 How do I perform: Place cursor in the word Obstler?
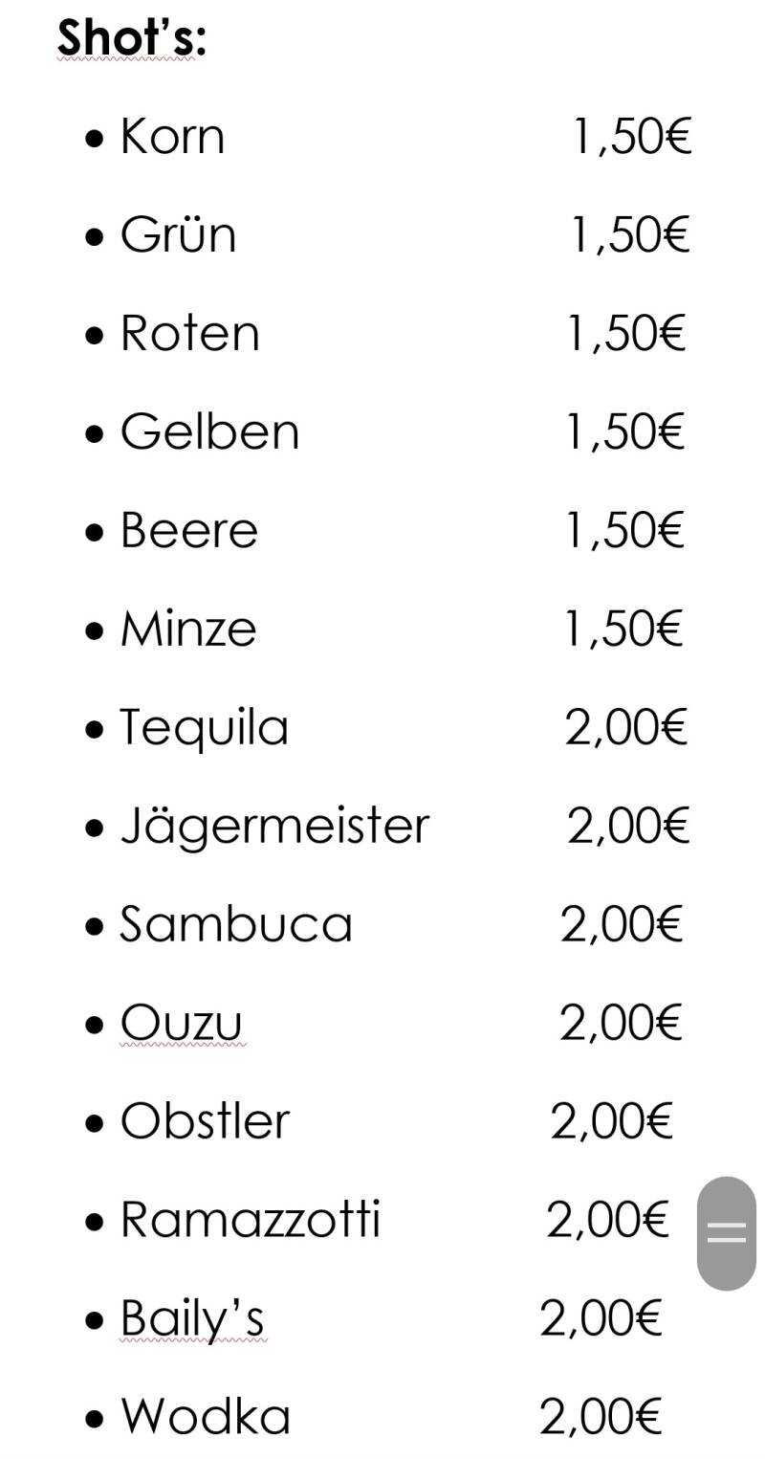pyautogui.click(x=205, y=1121)
